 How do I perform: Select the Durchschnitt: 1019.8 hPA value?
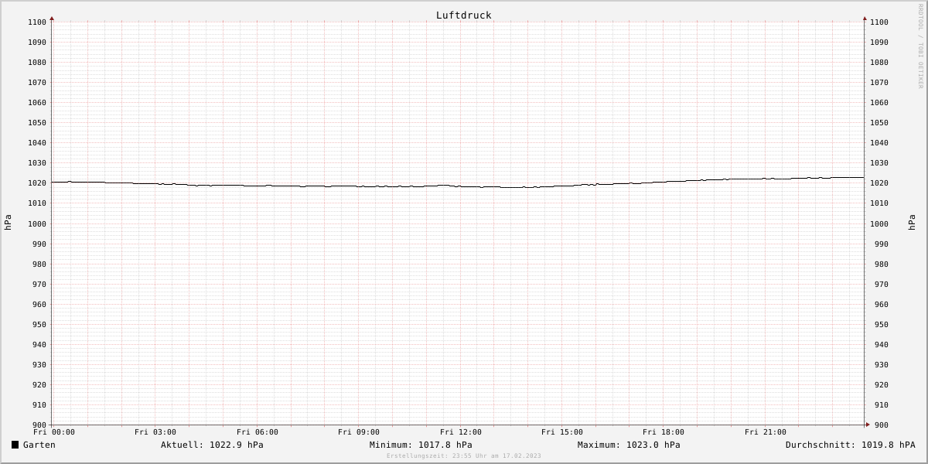850,445
